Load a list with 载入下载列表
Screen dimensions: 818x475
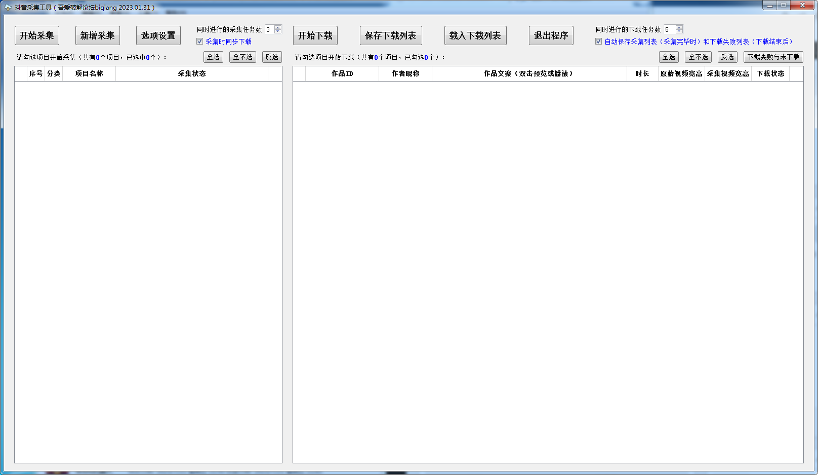(475, 35)
